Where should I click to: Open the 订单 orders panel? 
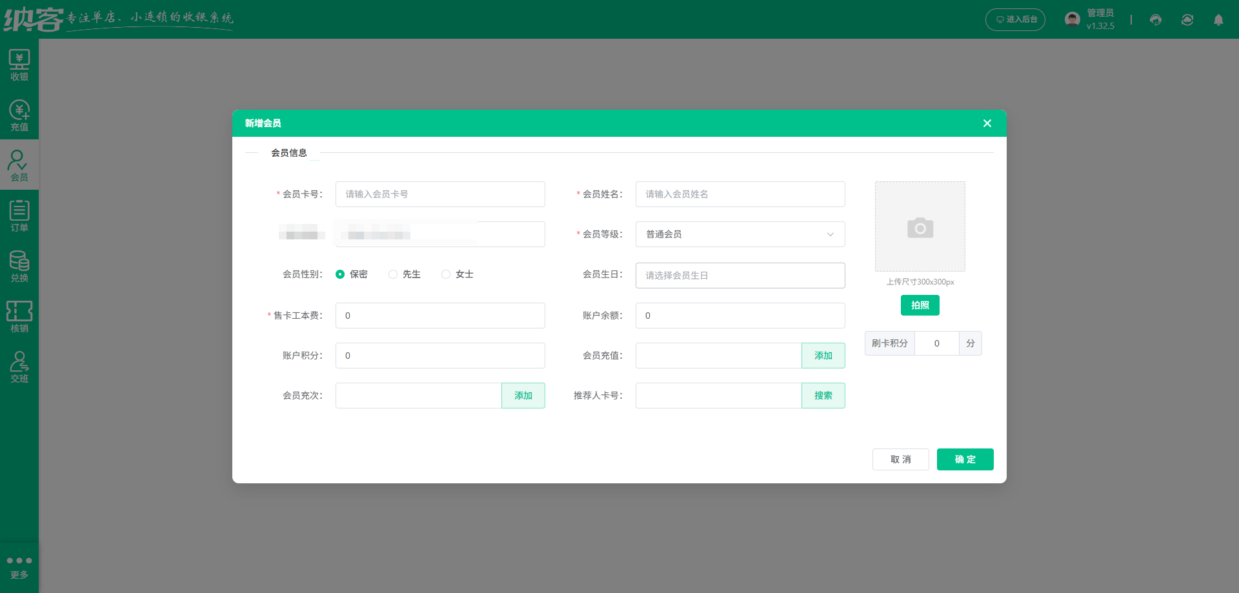(19, 215)
